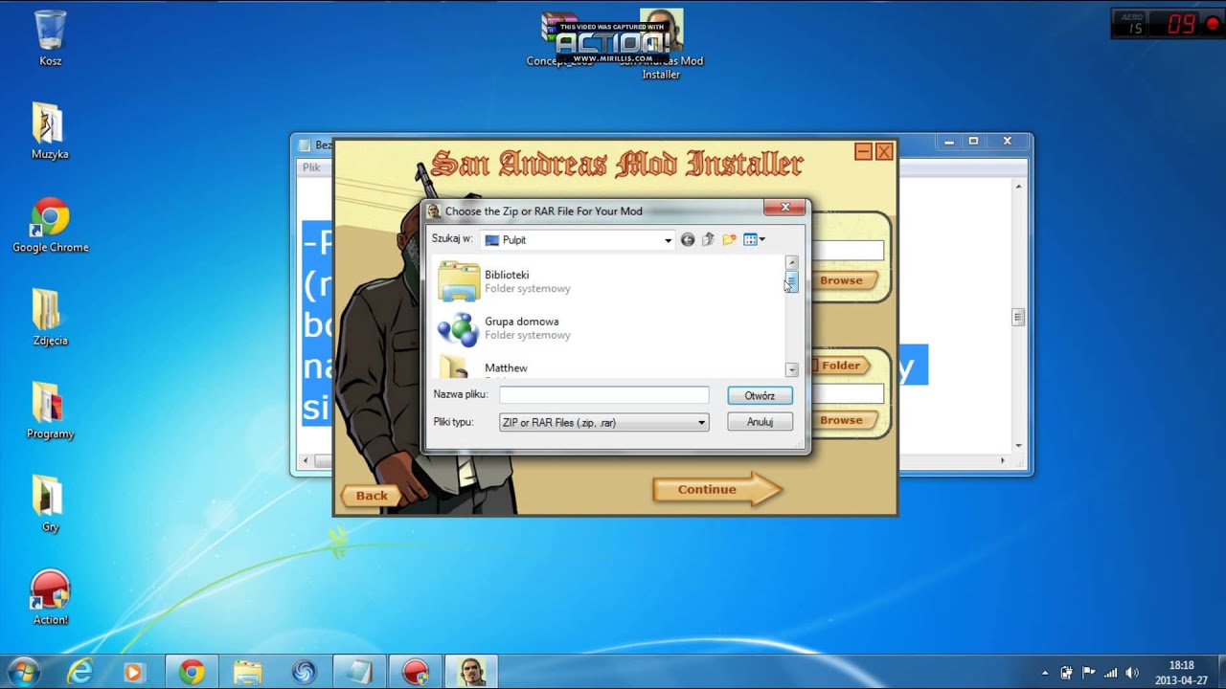This screenshot has height=689, width=1226.
Task: Launch Internet Explorer from taskbar
Action: [x=80, y=672]
